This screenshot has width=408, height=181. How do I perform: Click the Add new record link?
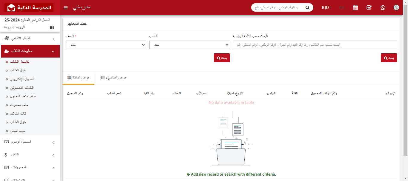click(x=231, y=174)
